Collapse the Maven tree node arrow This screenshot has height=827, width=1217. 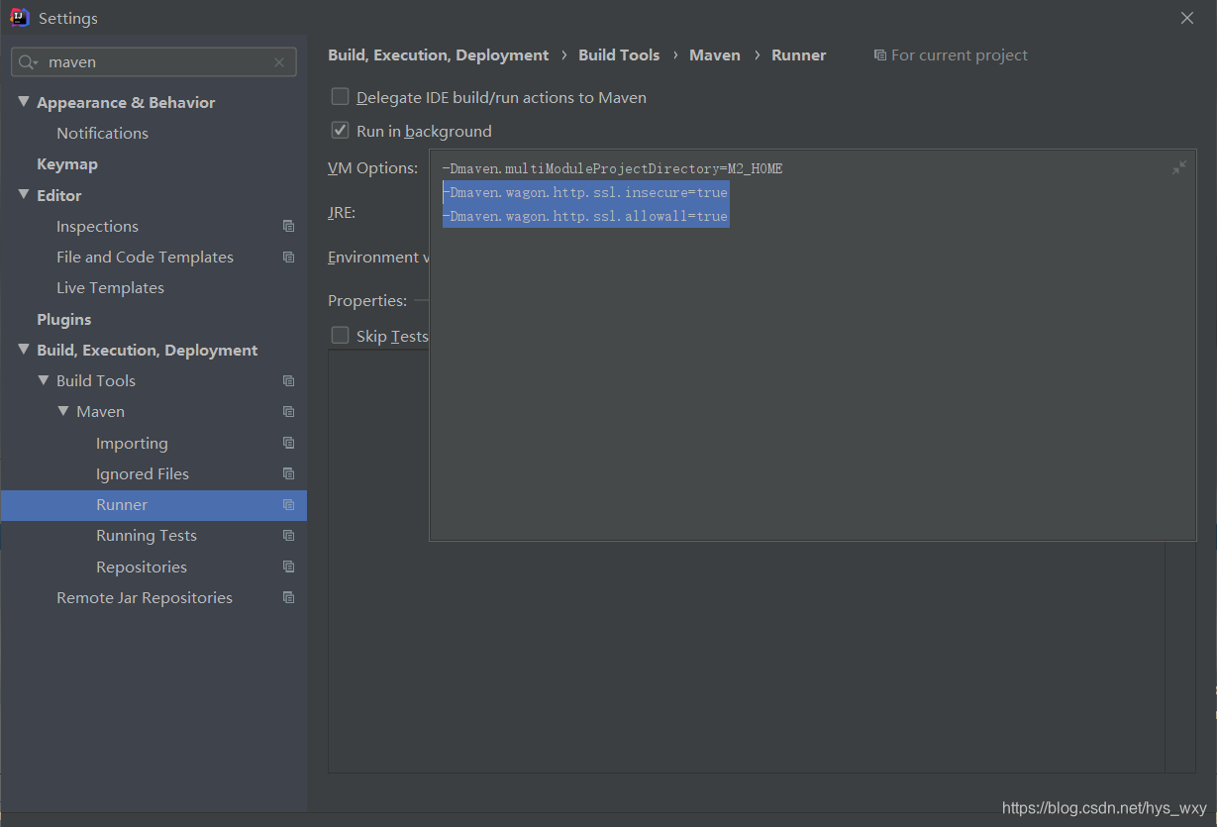[x=63, y=411]
